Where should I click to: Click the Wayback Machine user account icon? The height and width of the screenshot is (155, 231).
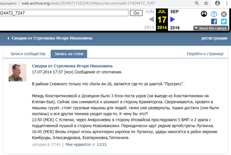coord(204,14)
